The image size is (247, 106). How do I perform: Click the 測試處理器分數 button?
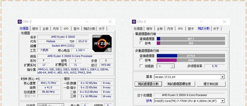tap(148, 84)
